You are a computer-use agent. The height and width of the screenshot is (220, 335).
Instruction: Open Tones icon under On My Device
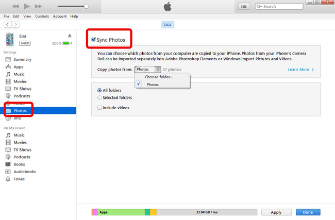[8, 179]
